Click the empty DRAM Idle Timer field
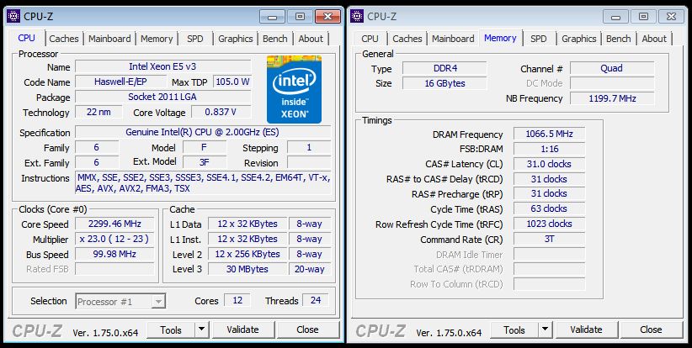Image resolution: width=692 pixels, height=348 pixels. pos(549,254)
